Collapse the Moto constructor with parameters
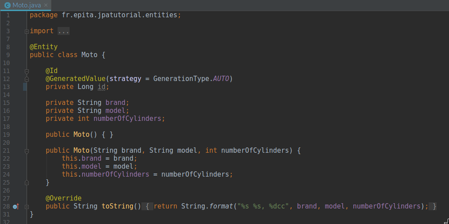The image size is (449, 224). click(x=27, y=151)
